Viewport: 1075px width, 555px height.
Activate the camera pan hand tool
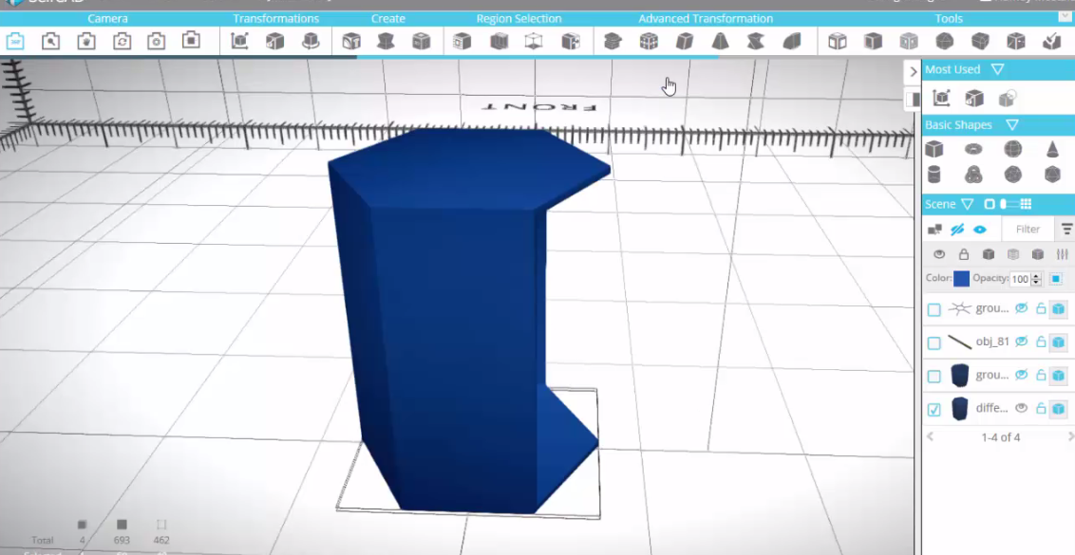point(85,41)
